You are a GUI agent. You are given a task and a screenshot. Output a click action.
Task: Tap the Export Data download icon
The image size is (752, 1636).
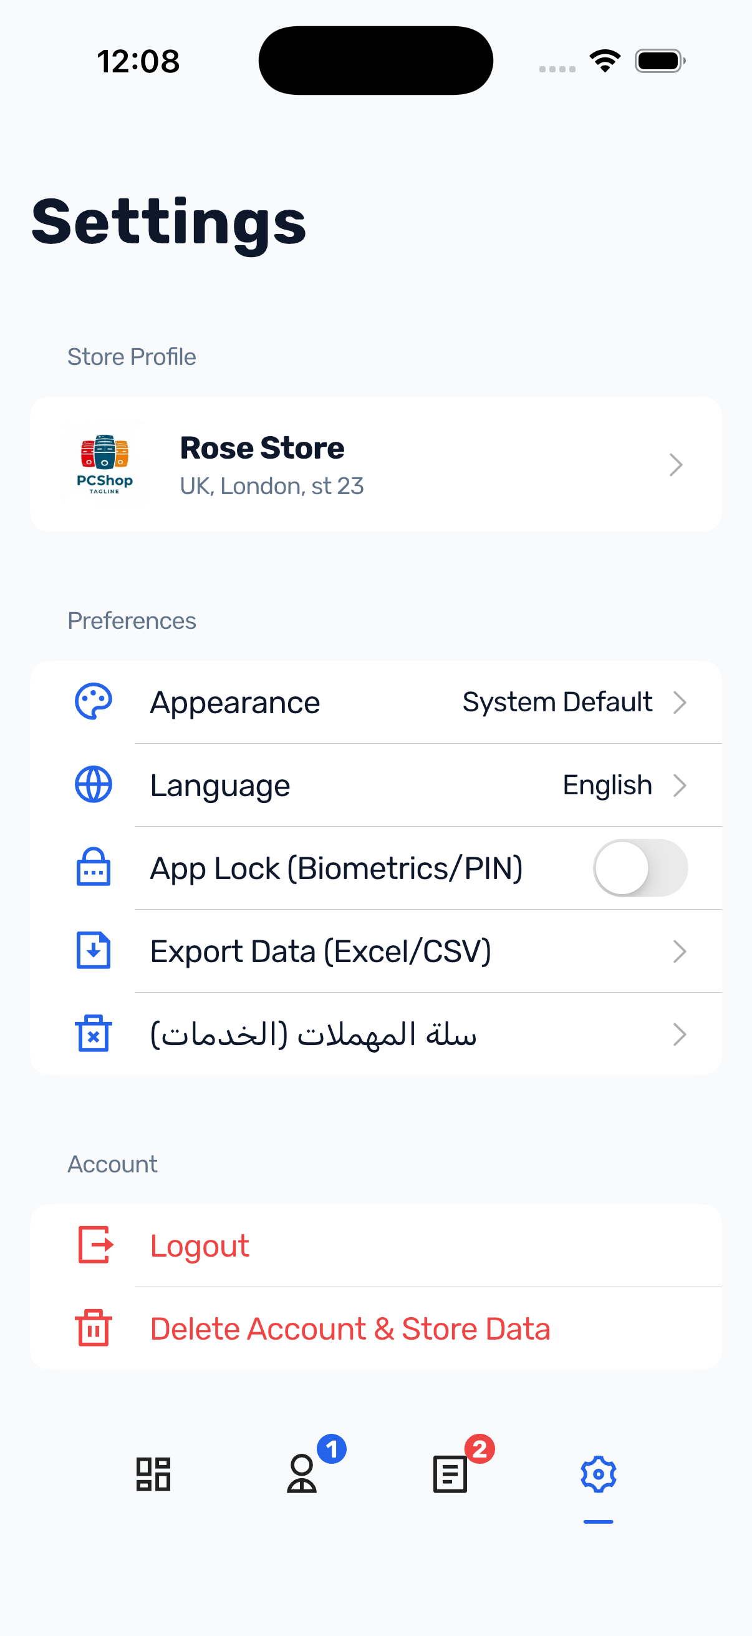(94, 951)
